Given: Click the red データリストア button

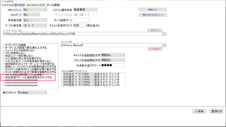Looking at the screenshot, I should [155, 49].
